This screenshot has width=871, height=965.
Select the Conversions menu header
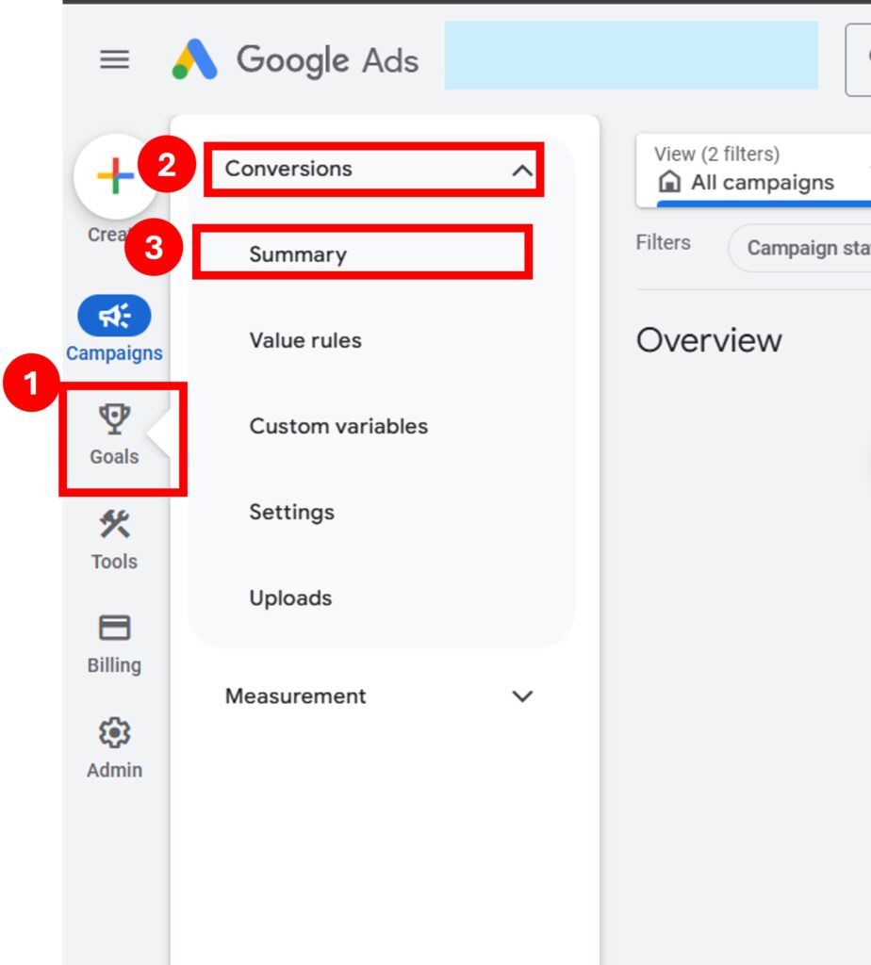(x=373, y=170)
